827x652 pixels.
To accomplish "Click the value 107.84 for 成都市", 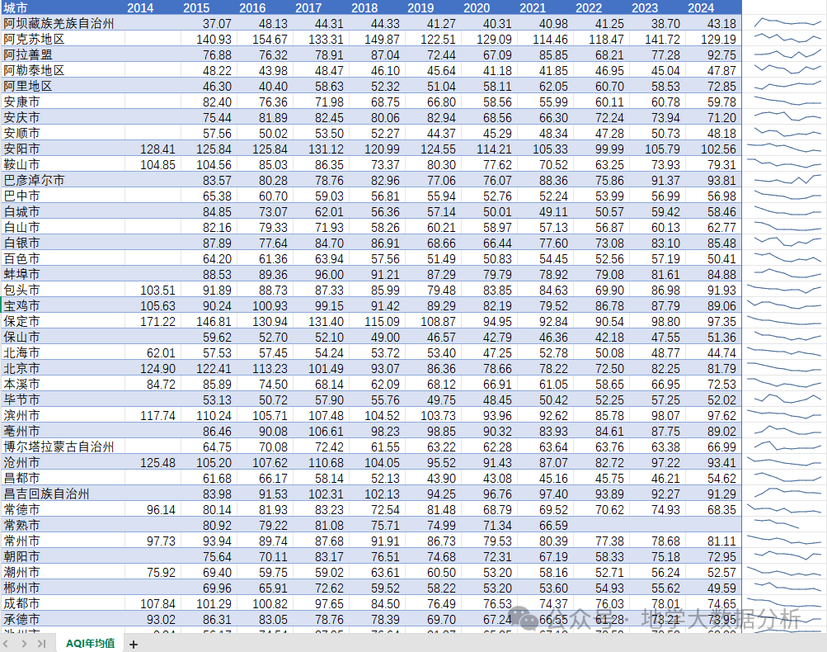I will [x=157, y=603].
